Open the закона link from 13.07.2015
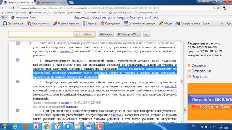 pyautogui.click(x=65, y=103)
